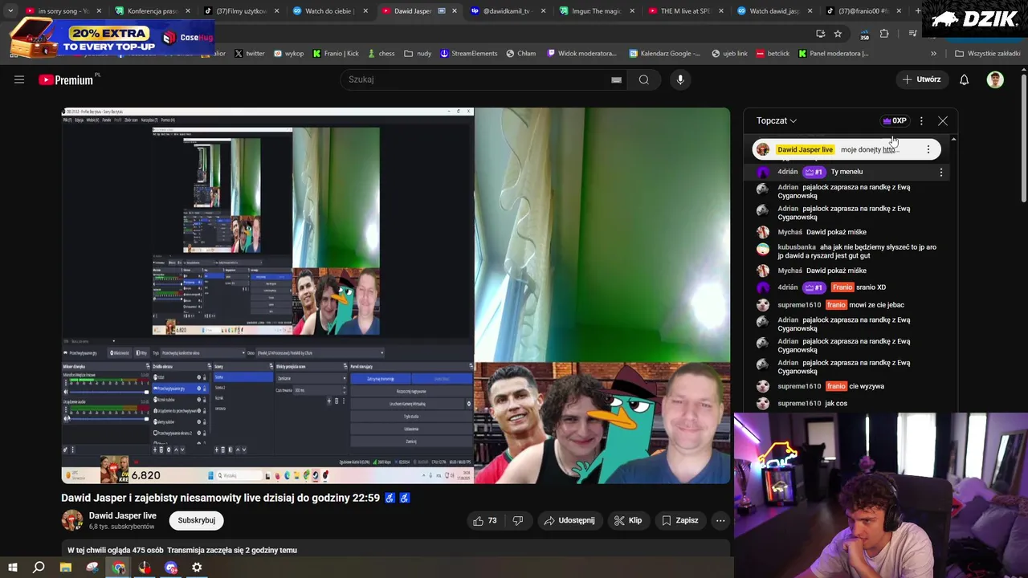Open twitter bookmark
The image size is (1028, 578).
249,54
